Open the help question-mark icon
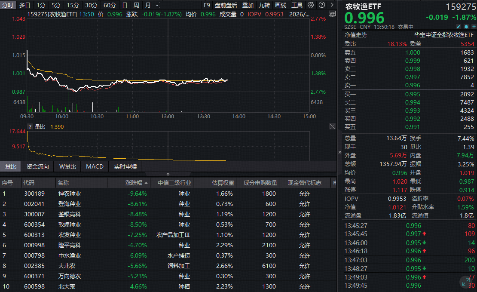This screenshot has width=477, height=292. [x=323, y=5]
